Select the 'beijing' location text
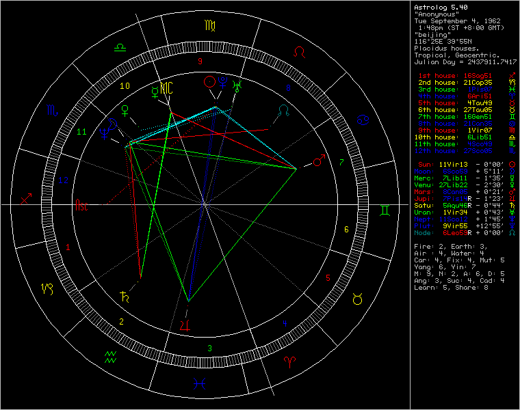 pyautogui.click(x=432, y=34)
